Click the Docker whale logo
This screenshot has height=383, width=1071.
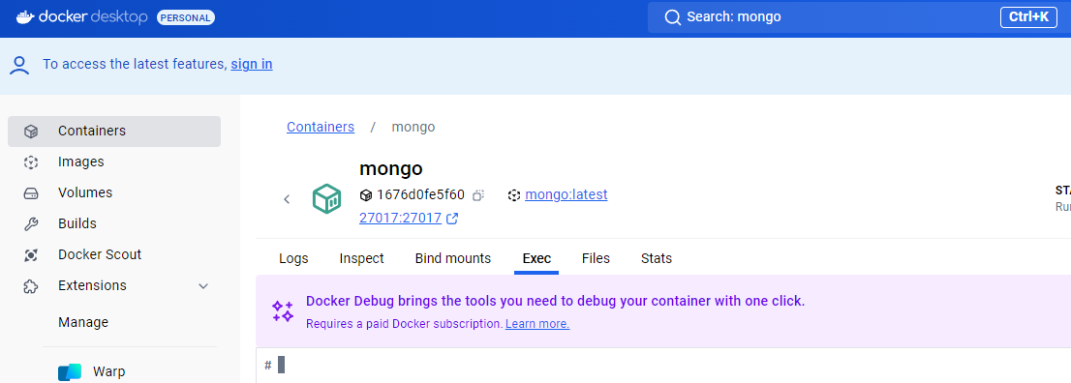point(25,17)
